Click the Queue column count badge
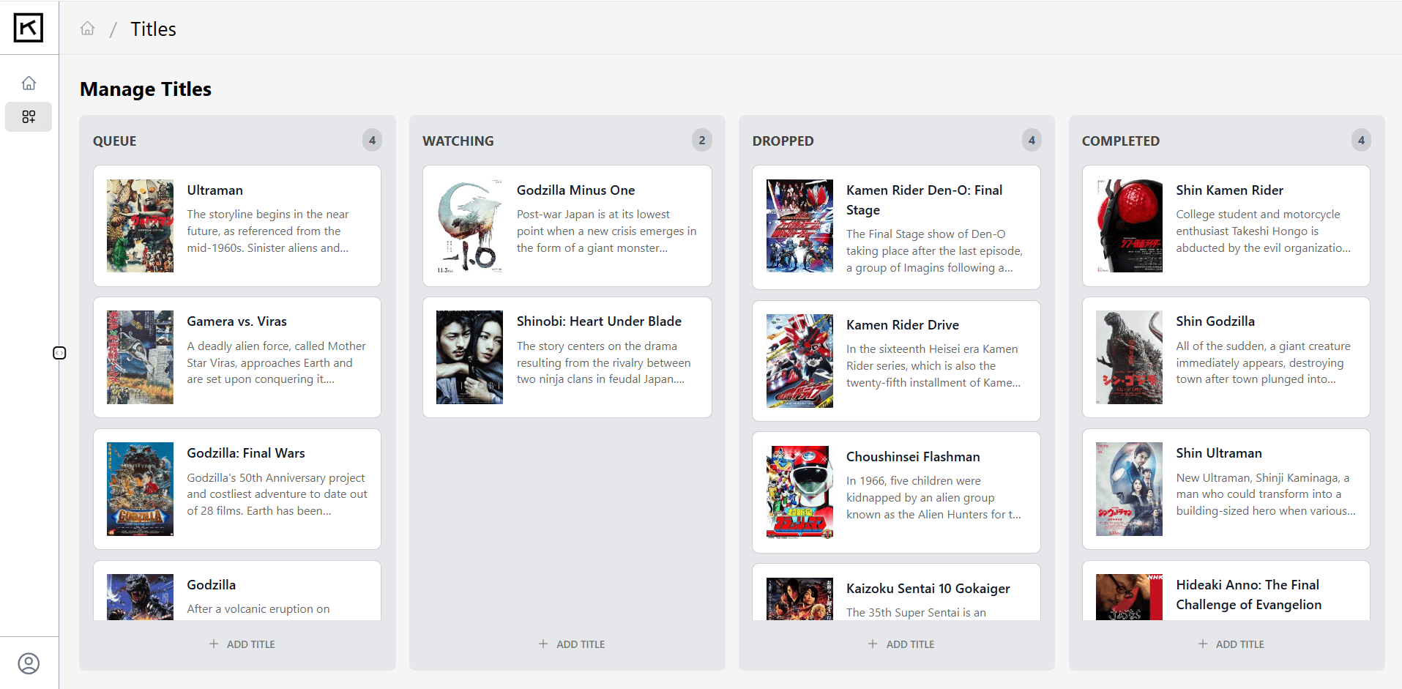Image resolution: width=1402 pixels, height=689 pixels. [x=372, y=140]
